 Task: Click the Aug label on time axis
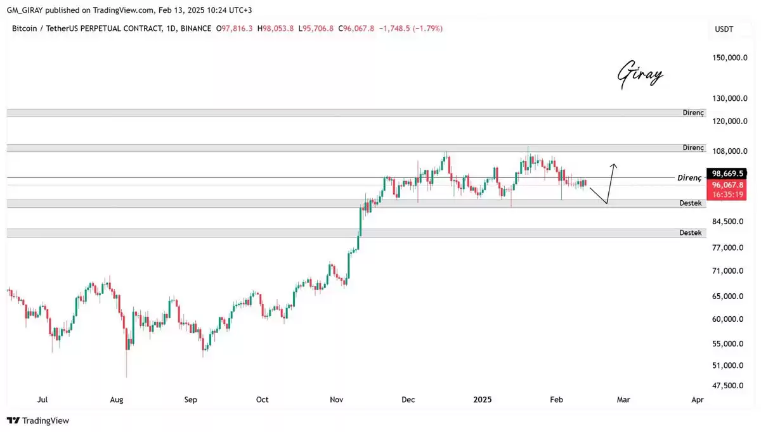116,400
